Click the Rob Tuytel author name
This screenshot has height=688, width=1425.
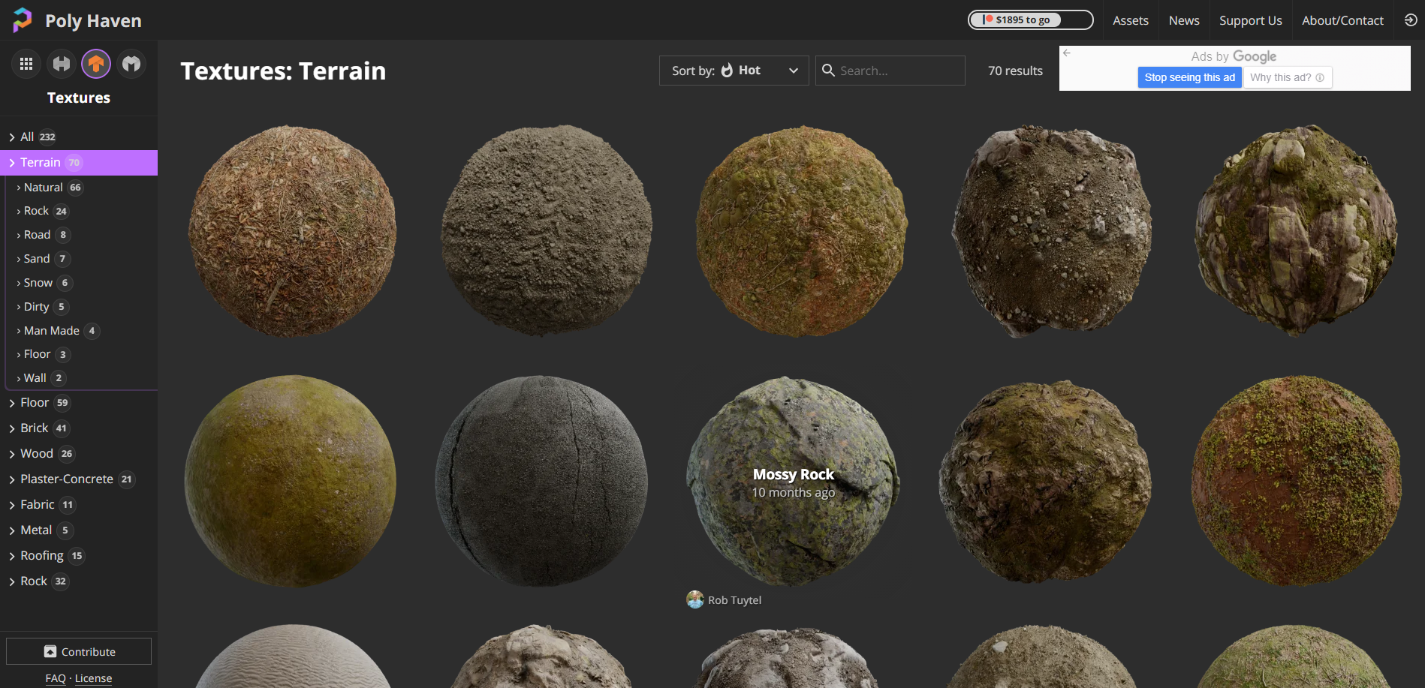(x=734, y=600)
